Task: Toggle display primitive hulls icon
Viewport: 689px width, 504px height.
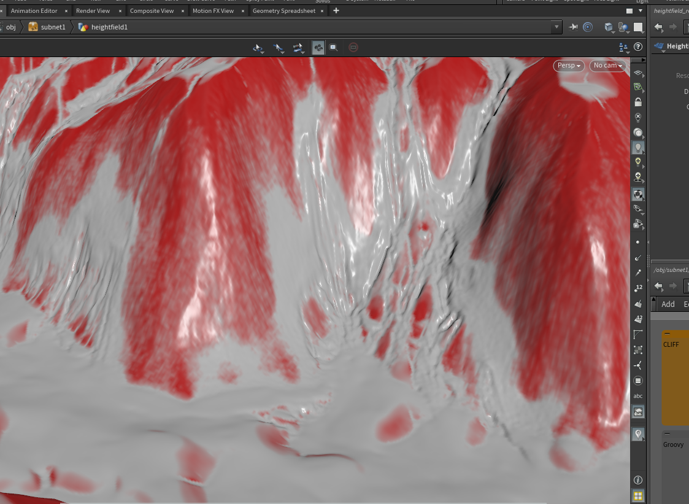Action: click(638, 334)
